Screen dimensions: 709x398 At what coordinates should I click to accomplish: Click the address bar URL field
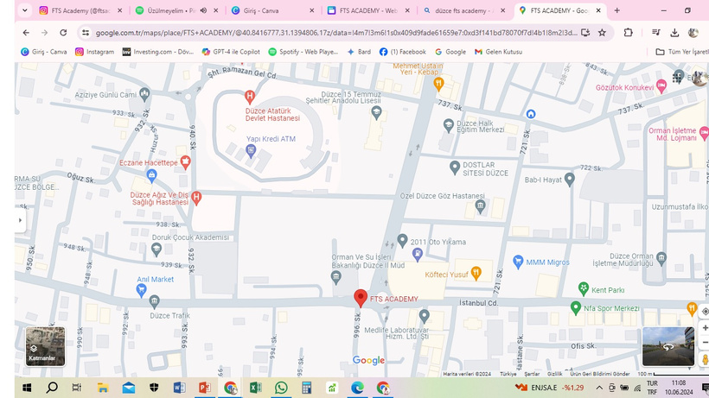[x=329, y=33]
